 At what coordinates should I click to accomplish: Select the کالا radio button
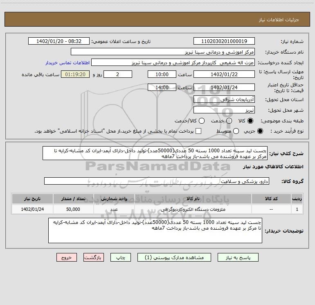(x=250, y=121)
